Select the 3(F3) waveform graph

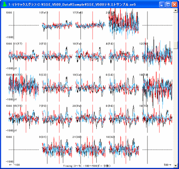pyautogui.click(x=57, y=56)
